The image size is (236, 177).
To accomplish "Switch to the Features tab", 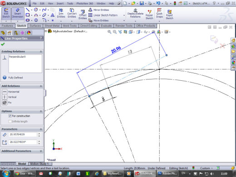I will coord(7,26).
